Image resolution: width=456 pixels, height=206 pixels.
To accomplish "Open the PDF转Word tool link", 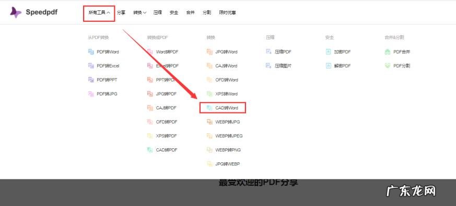I will coord(108,52).
